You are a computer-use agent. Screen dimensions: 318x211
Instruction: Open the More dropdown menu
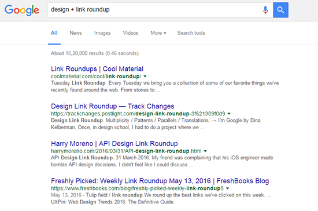pos(158,33)
